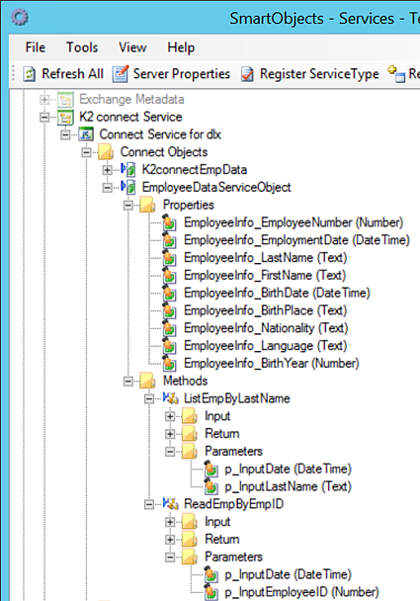Viewport: 420px width, 601px height.
Task: Select p_InputLastName (Text) parameter text
Action: coord(289,486)
